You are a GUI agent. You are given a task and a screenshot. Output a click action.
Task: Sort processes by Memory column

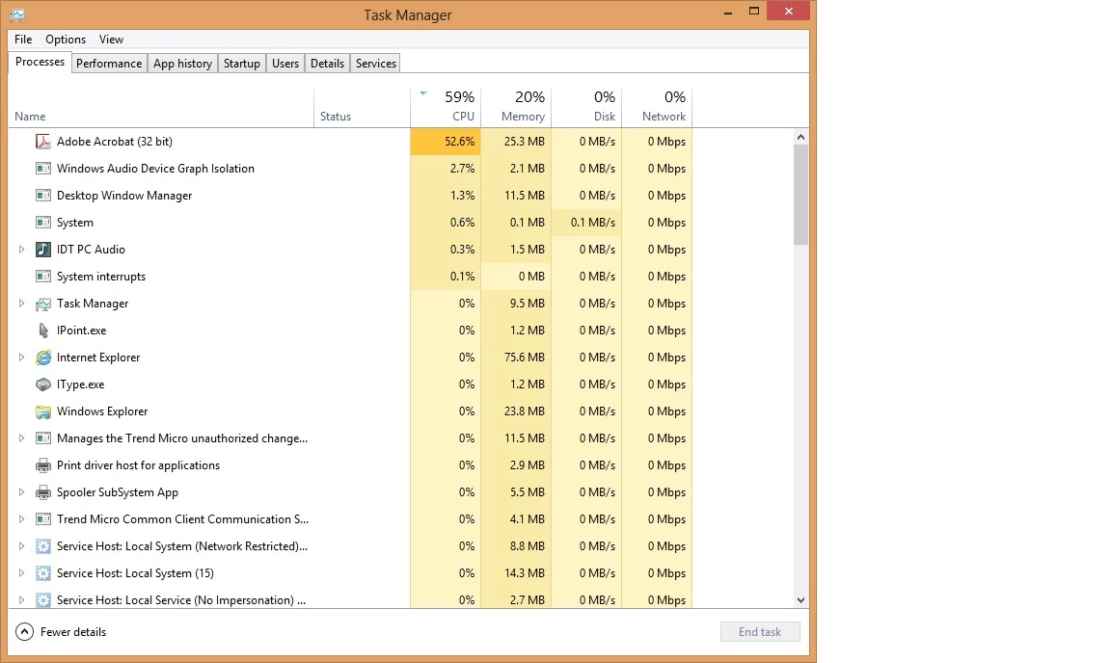[x=516, y=107]
